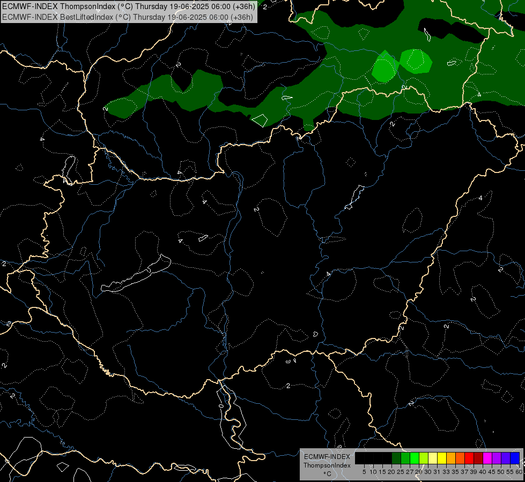525x482 pixels.
Task: Select the magenta 40-45 legend swatch
Action: [487, 458]
